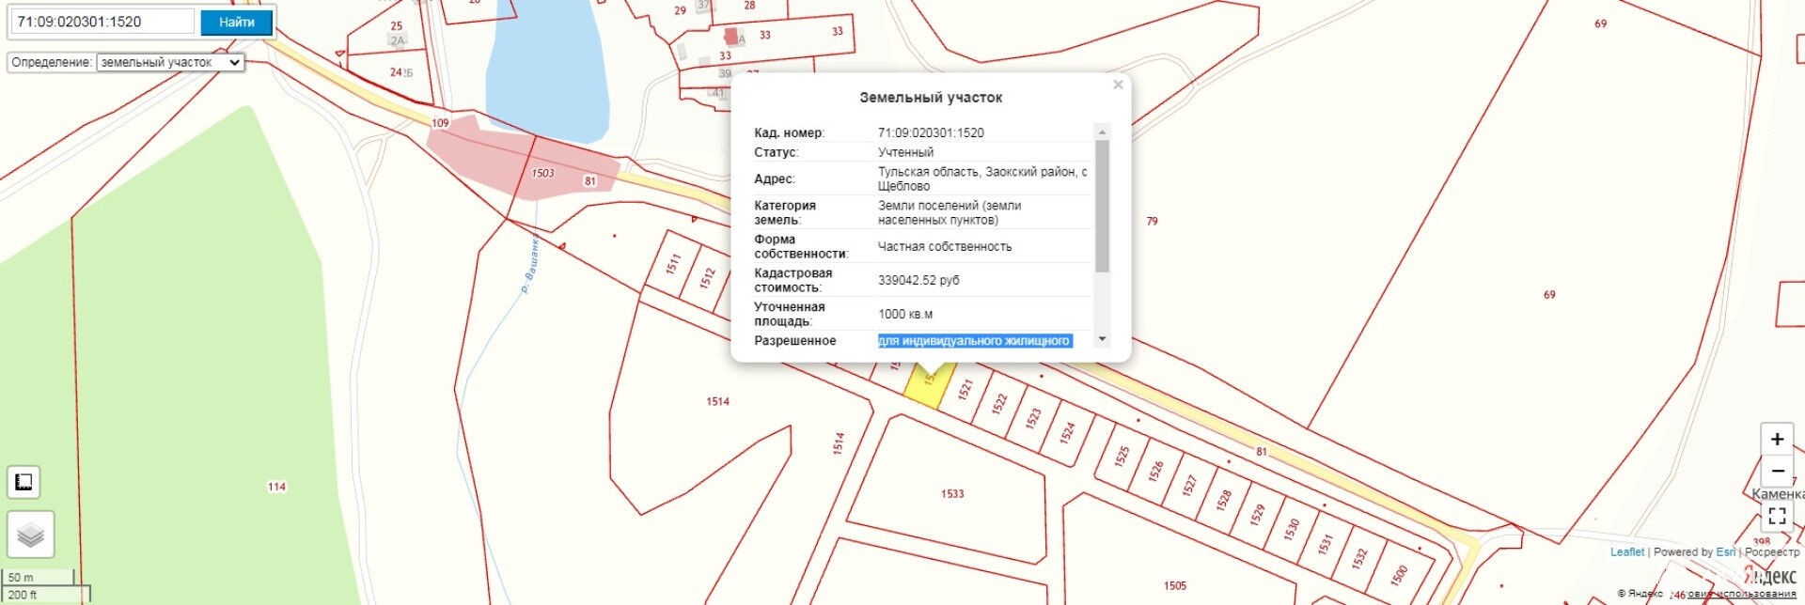Click the 339042.52 руб cadastral value
The image size is (1805, 605).
click(918, 280)
